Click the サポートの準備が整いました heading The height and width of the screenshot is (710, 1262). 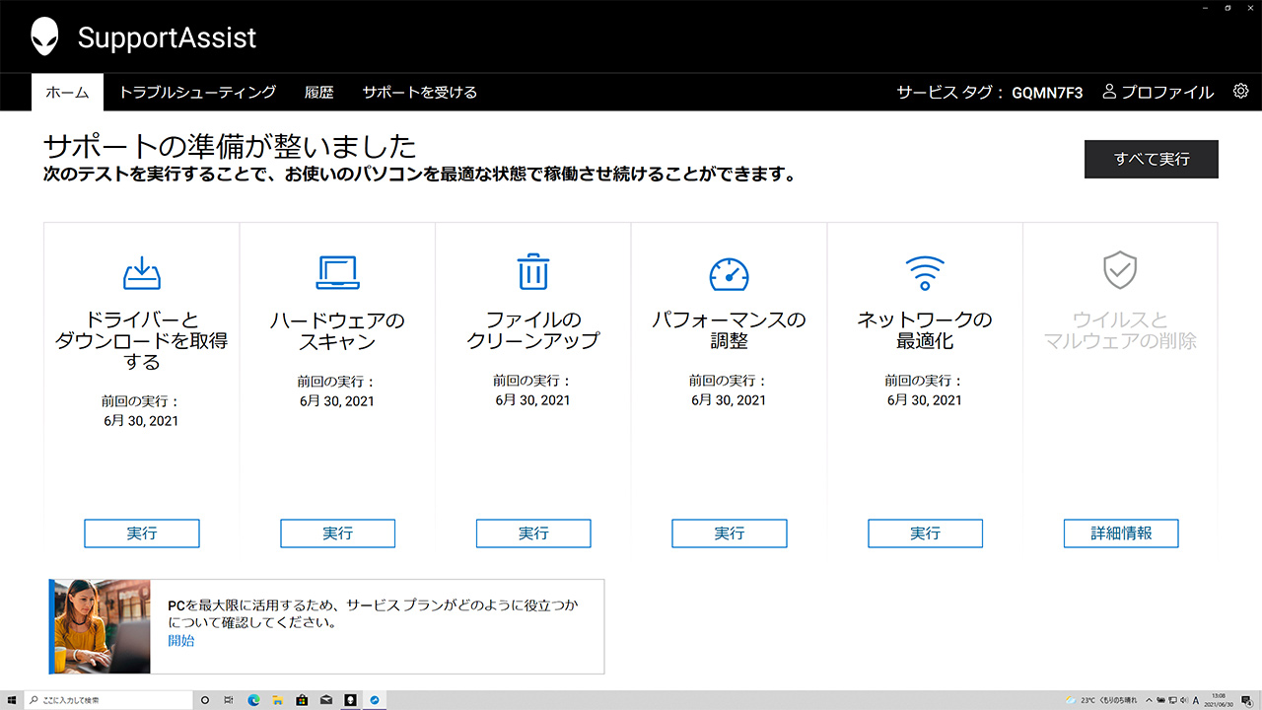pos(230,147)
